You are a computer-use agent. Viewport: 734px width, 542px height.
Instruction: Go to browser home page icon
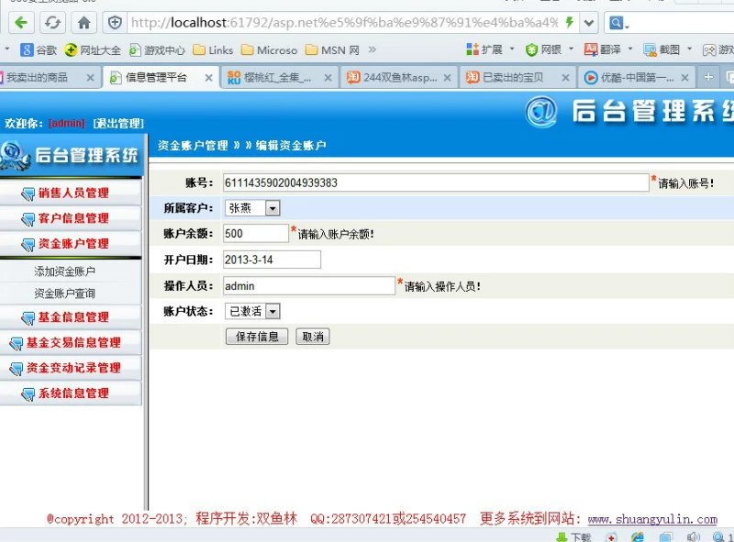point(83,22)
